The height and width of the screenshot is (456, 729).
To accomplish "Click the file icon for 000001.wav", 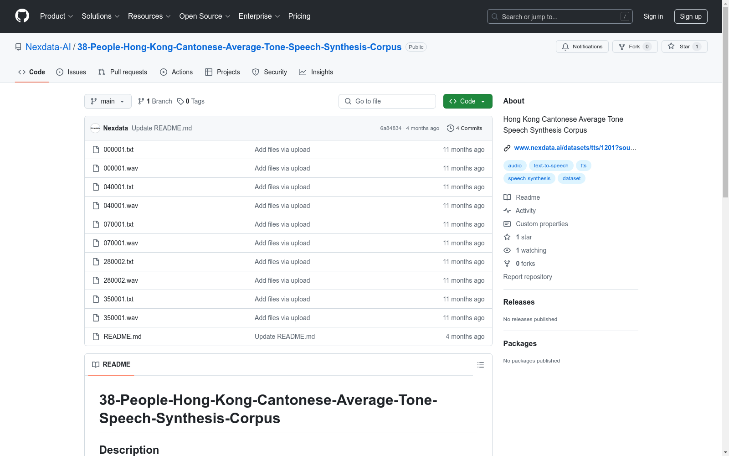I will [96, 168].
